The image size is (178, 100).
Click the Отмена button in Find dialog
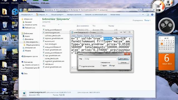pos(123,62)
